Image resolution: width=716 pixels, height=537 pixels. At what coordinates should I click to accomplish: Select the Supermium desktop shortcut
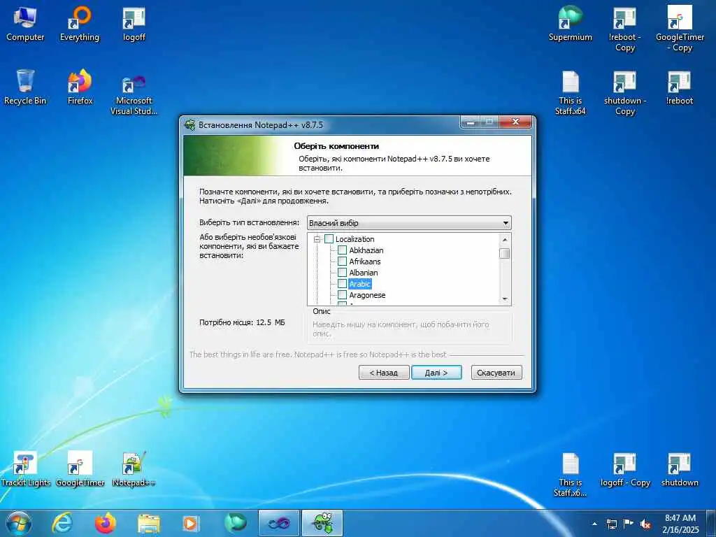tap(571, 24)
